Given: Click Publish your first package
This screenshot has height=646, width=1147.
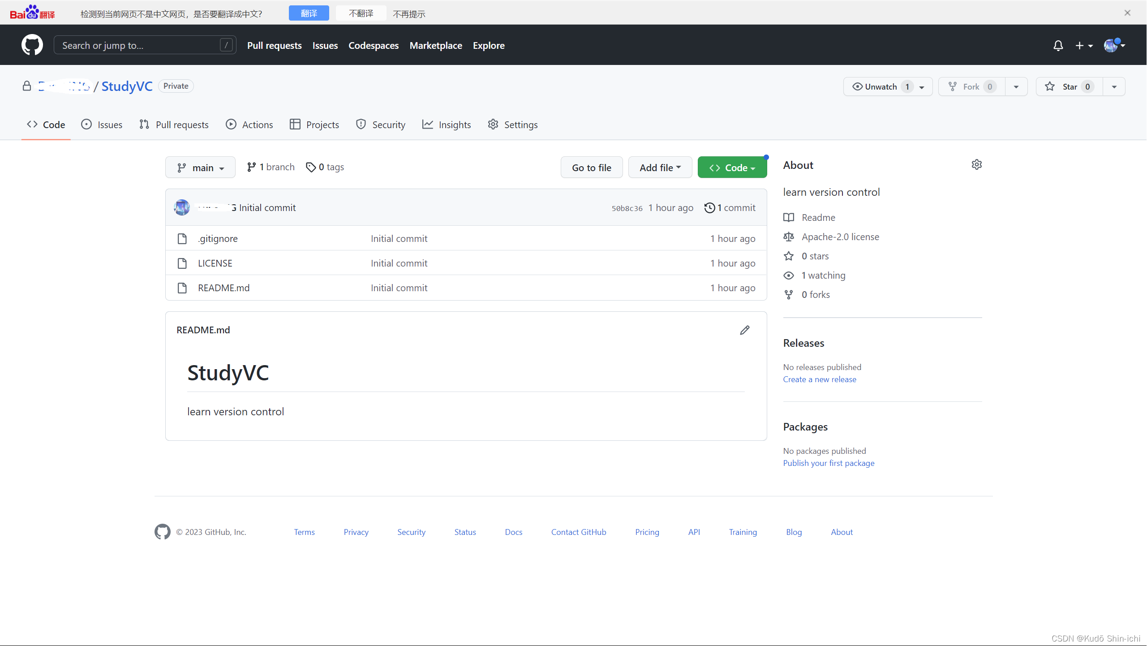Looking at the screenshot, I should coord(829,463).
